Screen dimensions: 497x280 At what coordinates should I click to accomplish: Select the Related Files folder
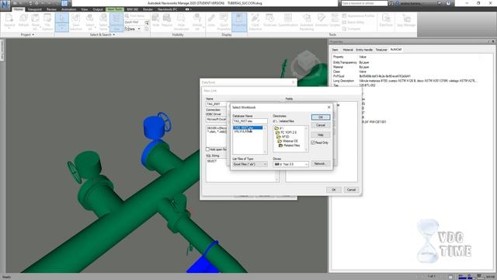(x=290, y=145)
